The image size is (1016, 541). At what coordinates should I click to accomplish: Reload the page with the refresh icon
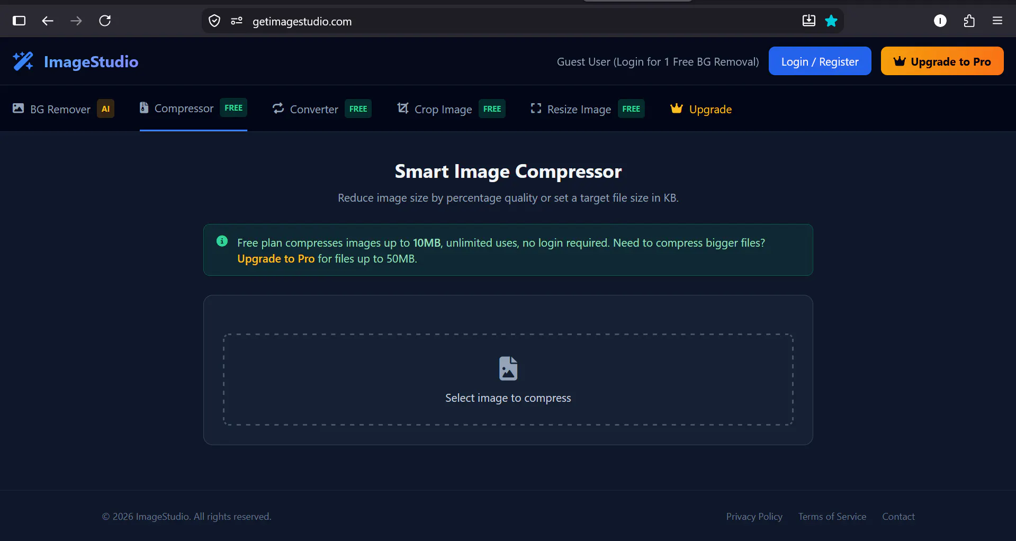(x=105, y=21)
